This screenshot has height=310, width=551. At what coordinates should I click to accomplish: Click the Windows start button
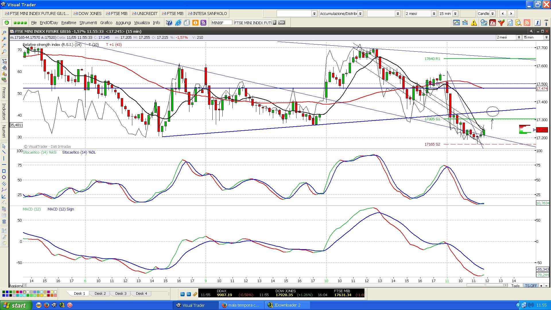tap(16, 305)
